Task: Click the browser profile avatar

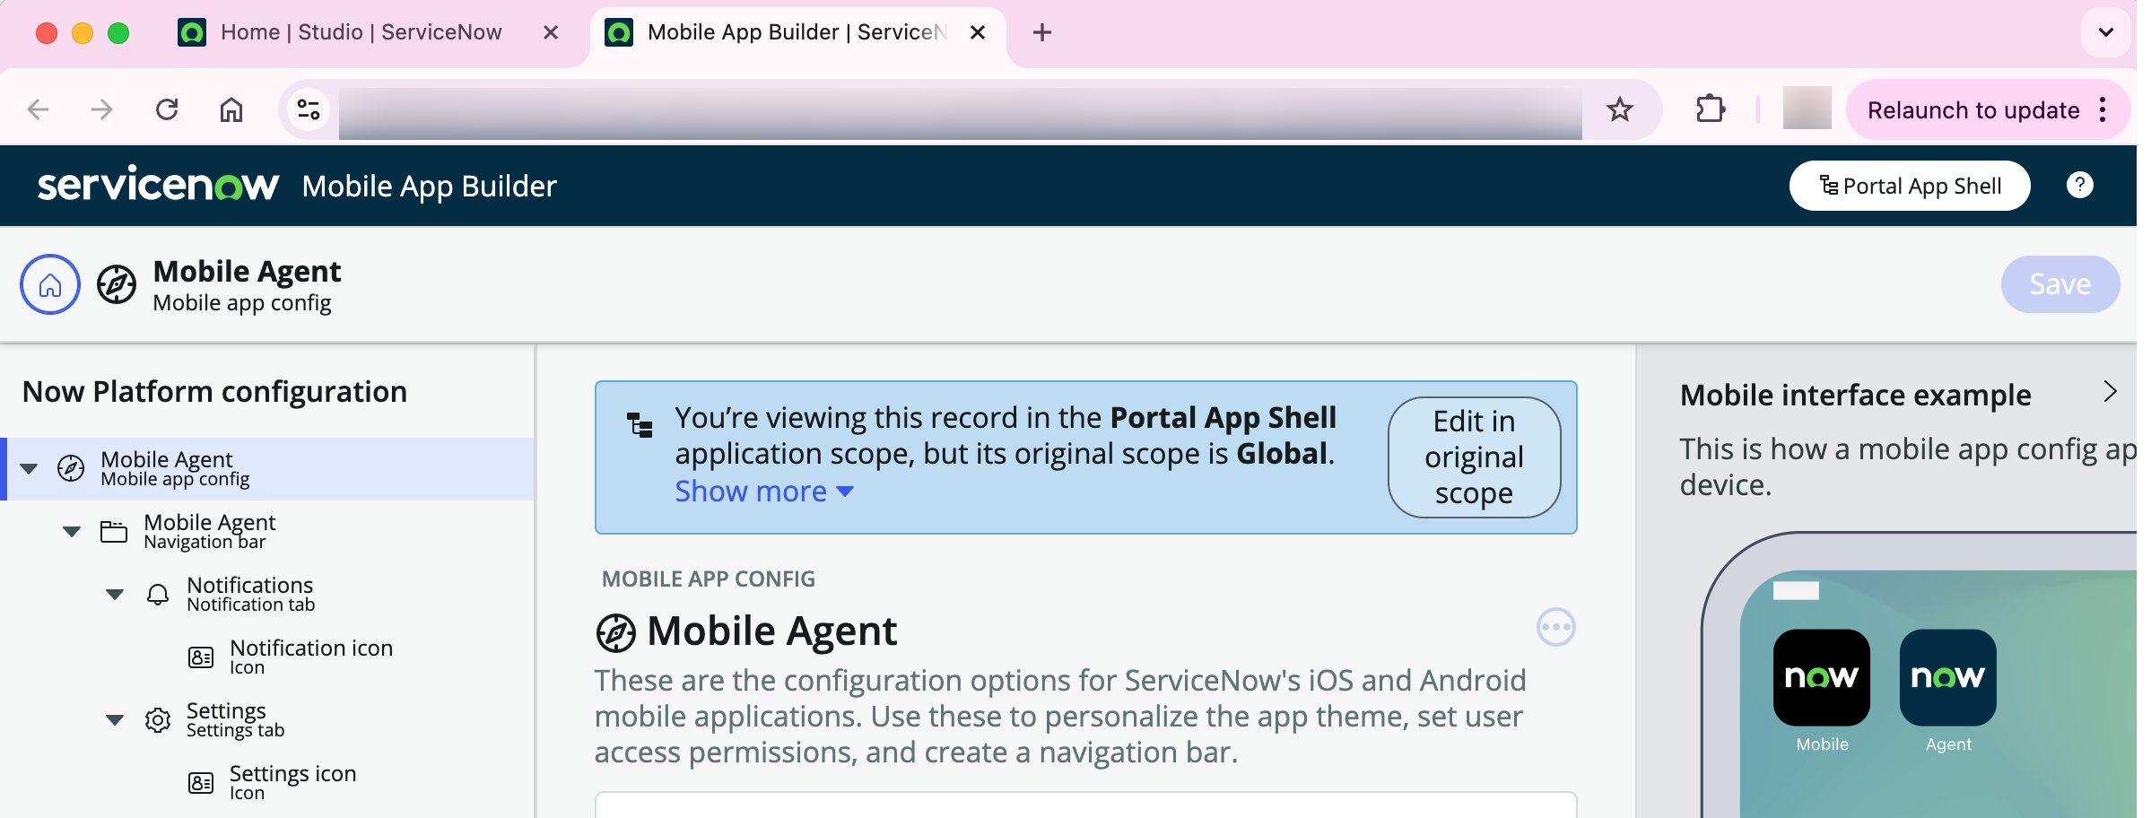Action: (x=1807, y=109)
